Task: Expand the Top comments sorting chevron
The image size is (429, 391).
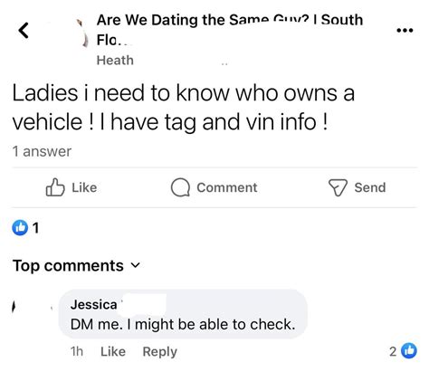Action: click(x=136, y=265)
